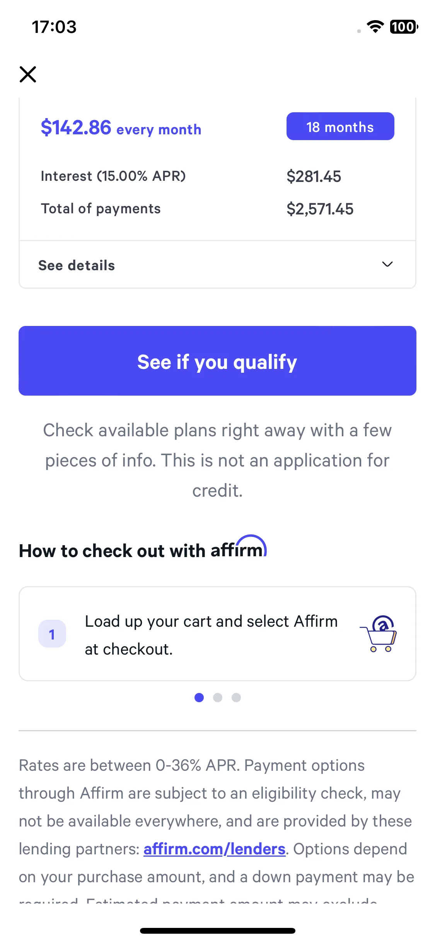Viewport: 435px width, 943px height.
Task: Click the See details chevron arrow
Action: point(387,264)
